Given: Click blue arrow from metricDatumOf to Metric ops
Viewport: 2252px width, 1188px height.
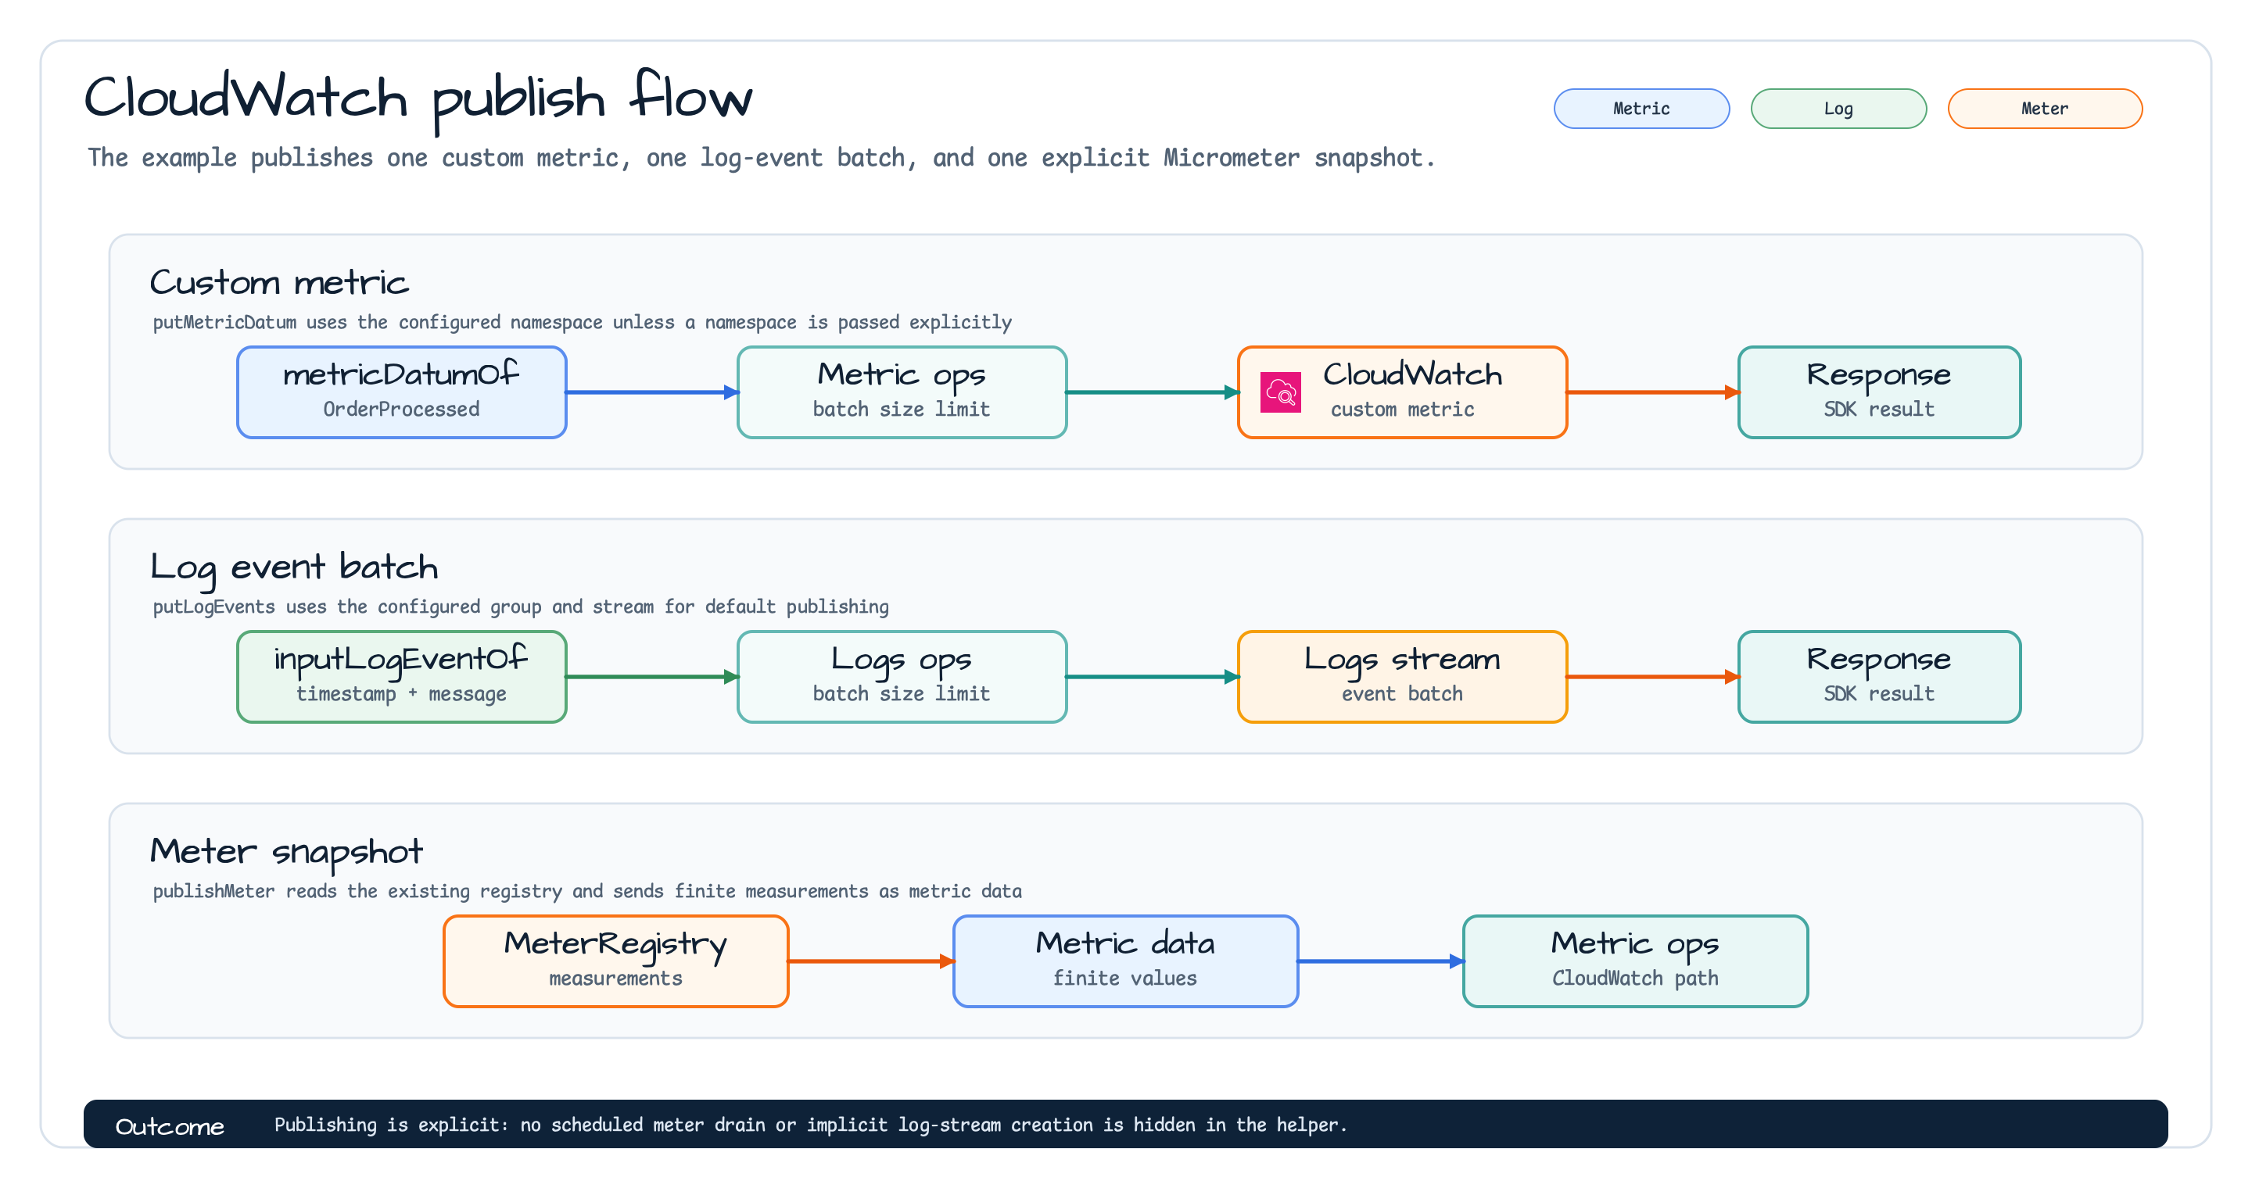Looking at the screenshot, I should pos(652,392).
